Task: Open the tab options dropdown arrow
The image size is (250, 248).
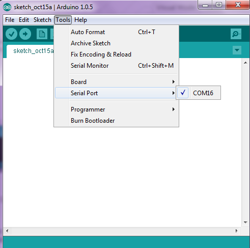Action: tap(237, 50)
